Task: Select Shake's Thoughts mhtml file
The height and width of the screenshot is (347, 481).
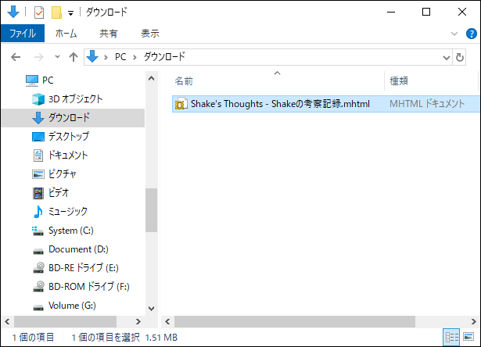Action: (326, 104)
